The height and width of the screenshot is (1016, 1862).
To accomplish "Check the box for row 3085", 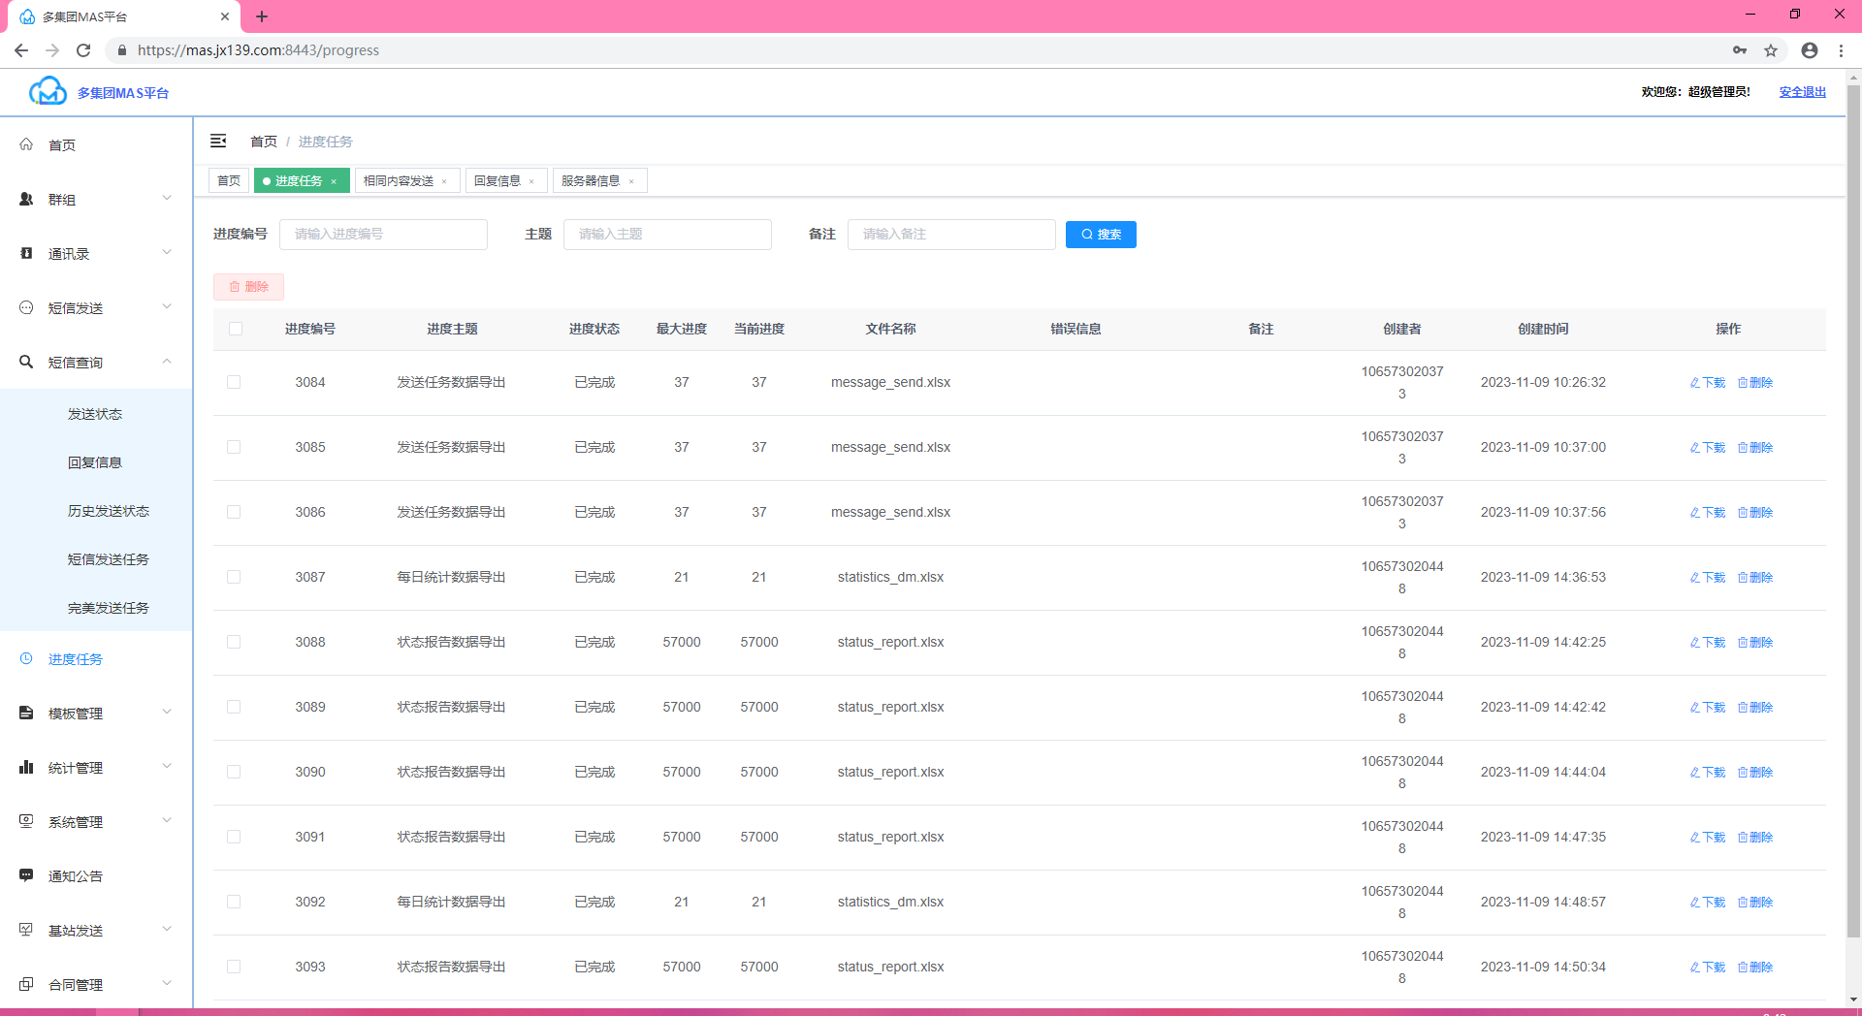I will pos(234,447).
